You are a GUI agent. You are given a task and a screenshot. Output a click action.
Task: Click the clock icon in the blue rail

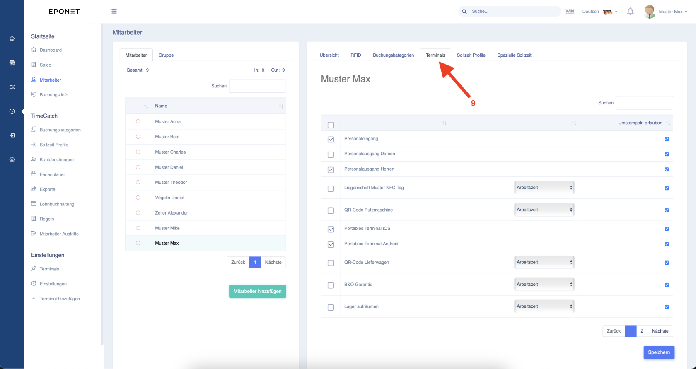12,111
